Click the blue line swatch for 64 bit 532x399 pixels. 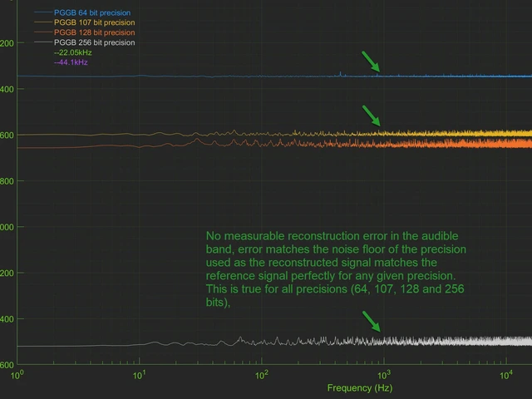[43, 12]
